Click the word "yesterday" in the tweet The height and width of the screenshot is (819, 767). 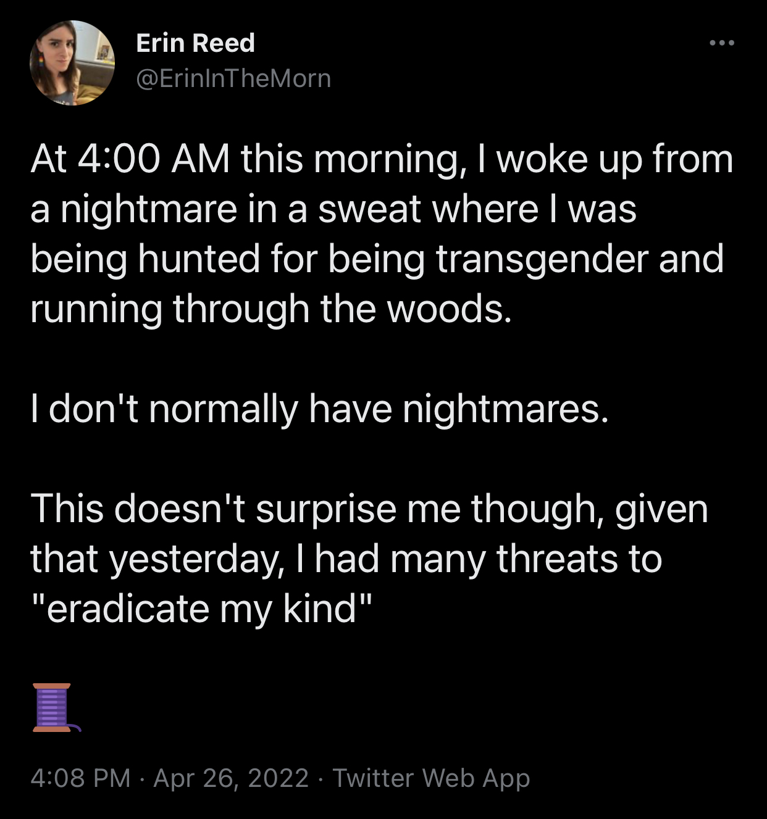196,559
